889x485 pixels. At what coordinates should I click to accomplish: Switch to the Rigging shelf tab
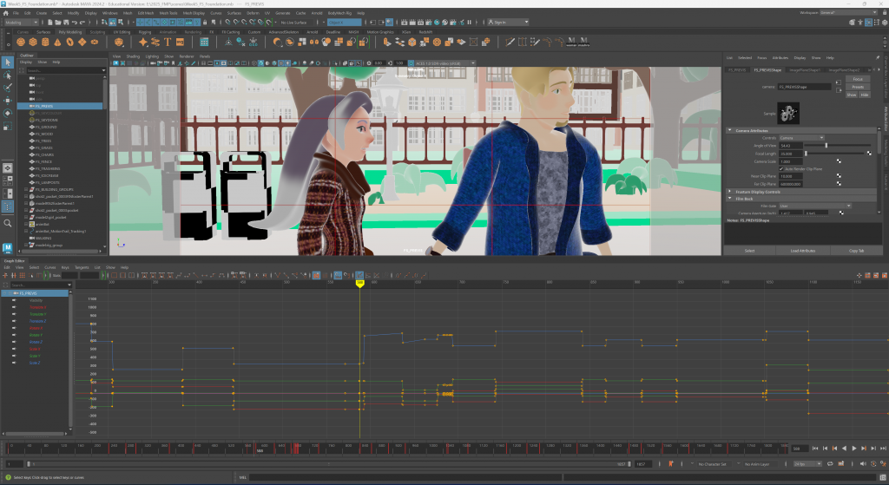pyautogui.click(x=146, y=32)
